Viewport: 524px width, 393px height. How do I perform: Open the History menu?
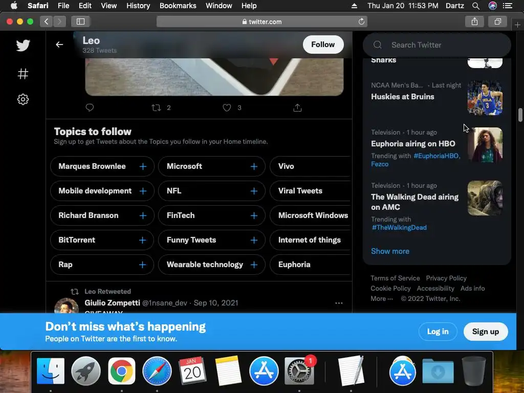(x=138, y=6)
